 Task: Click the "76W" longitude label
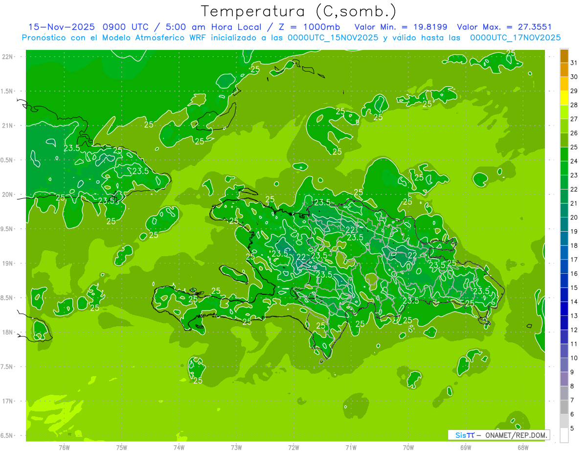[64, 448]
